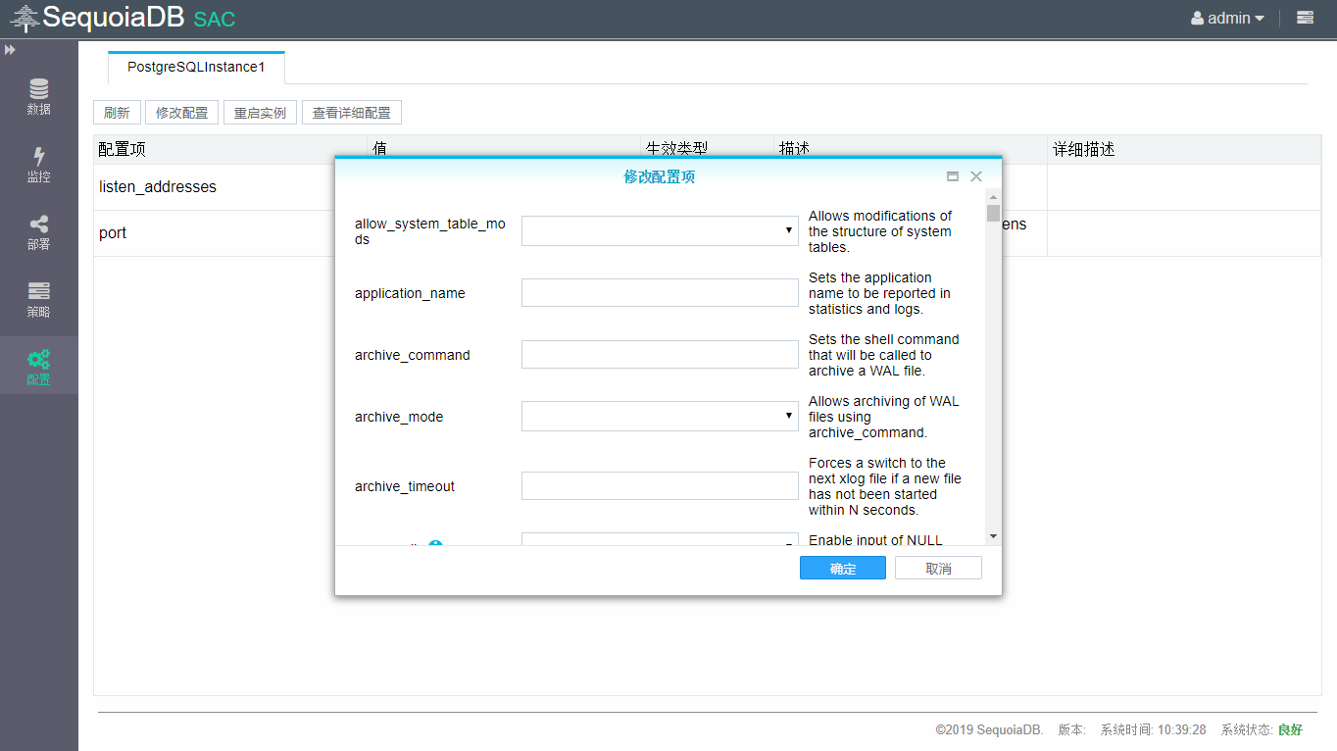Viewport: 1337px width, 751px height.
Task: Click the dialog scrollbar thumb
Action: 993,213
